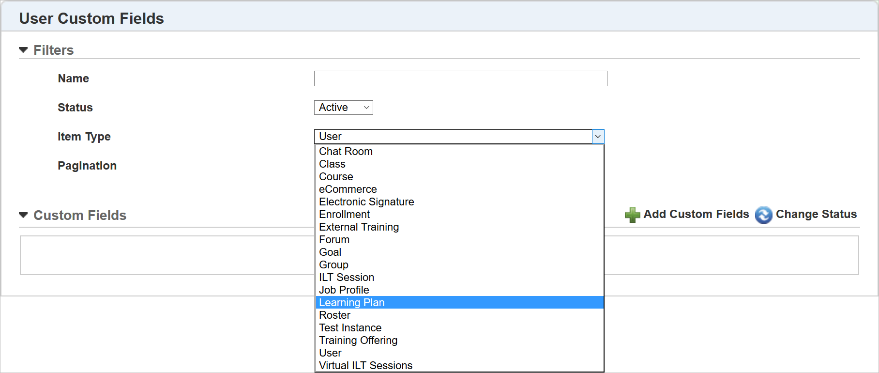The width and height of the screenshot is (879, 373).
Task: Pick External Training item type
Action: (x=359, y=227)
